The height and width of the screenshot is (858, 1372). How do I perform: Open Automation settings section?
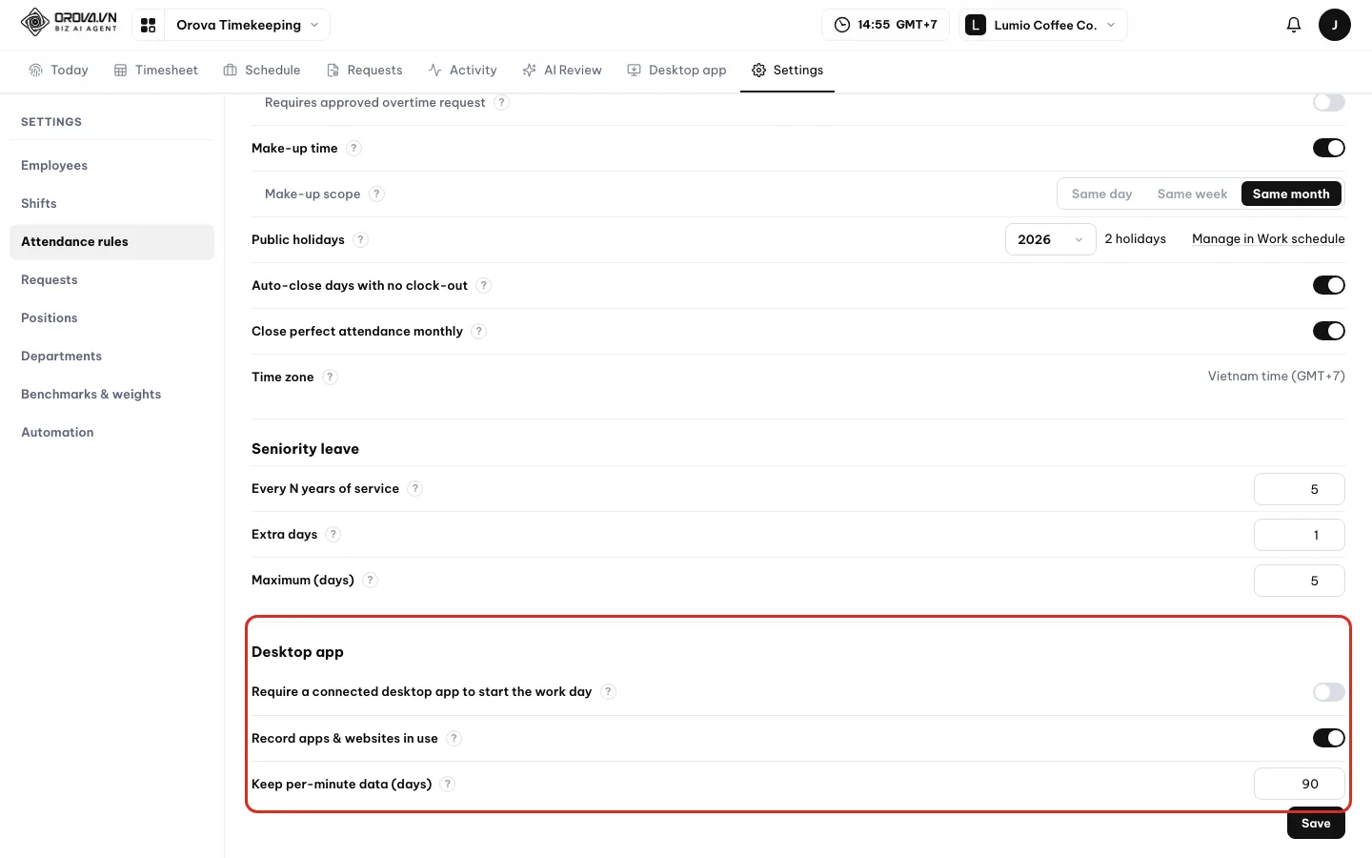[111, 432]
